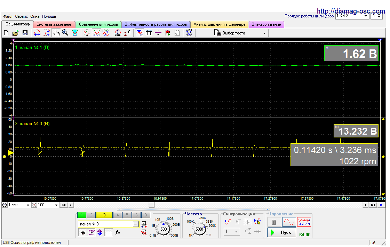
Task: Toggle channel 4 button
Action: 118,215
